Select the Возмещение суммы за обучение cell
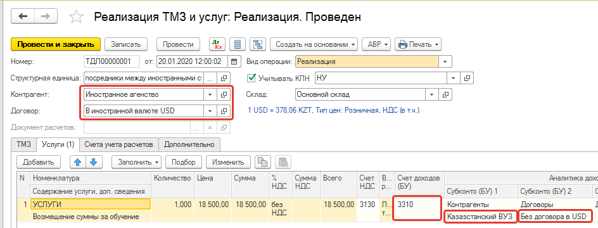Screen dimensions: 598x228 91,217
